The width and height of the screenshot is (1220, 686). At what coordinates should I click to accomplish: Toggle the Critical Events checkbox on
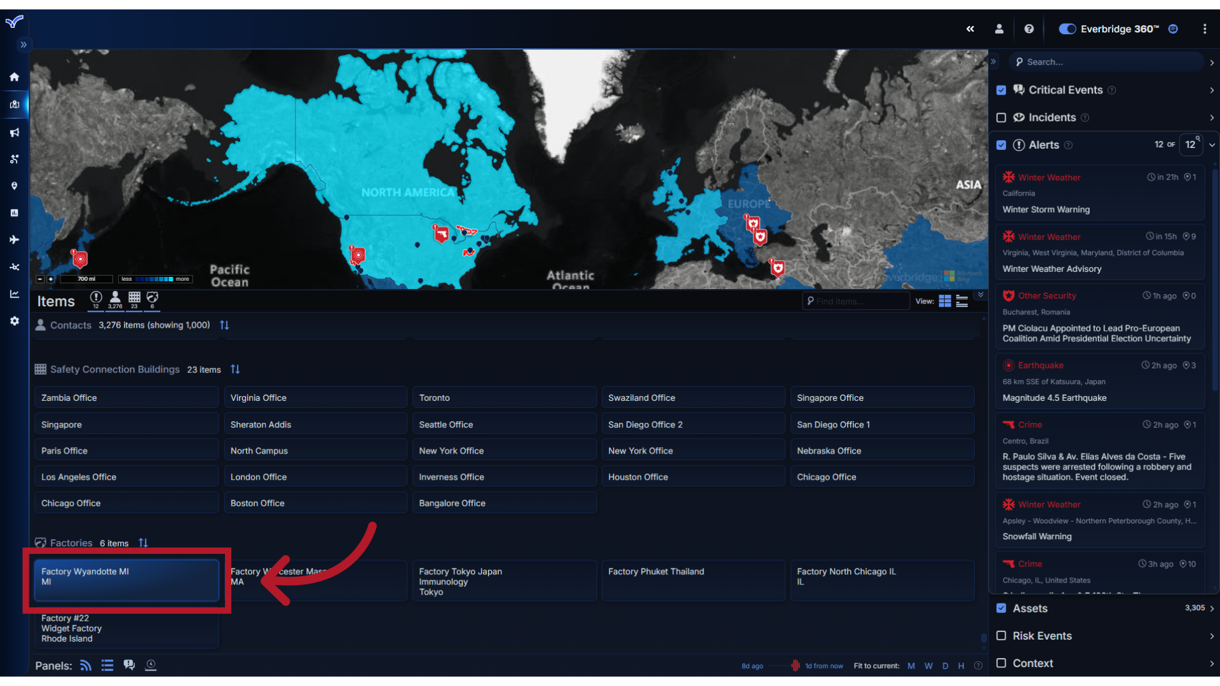tap(1002, 90)
